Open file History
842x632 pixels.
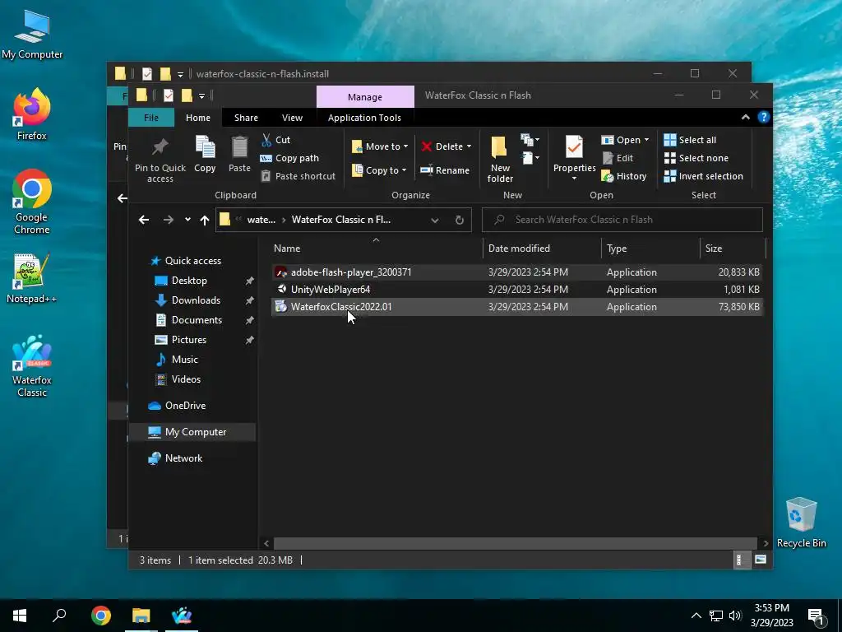click(x=624, y=176)
